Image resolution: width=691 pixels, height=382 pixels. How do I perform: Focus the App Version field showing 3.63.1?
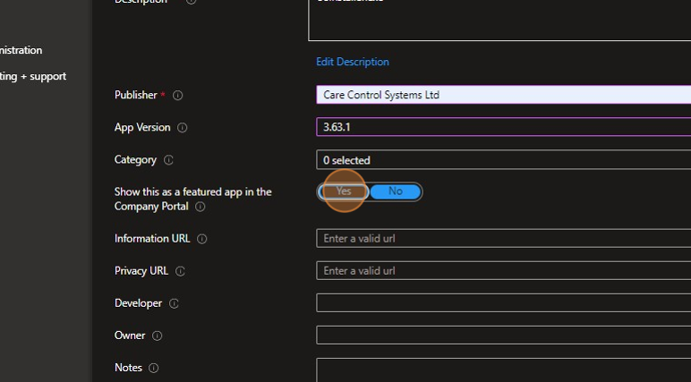[x=501, y=127]
